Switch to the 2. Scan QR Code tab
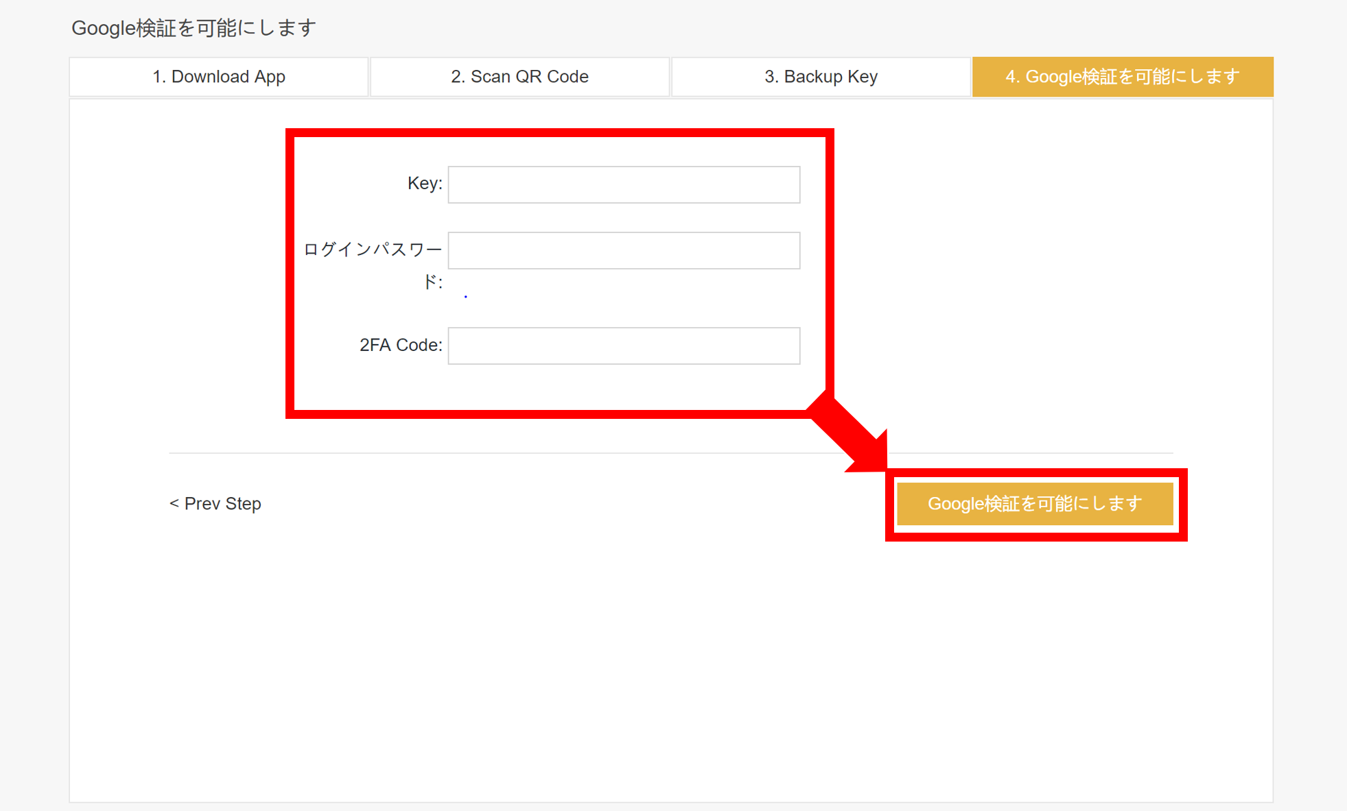 point(519,77)
